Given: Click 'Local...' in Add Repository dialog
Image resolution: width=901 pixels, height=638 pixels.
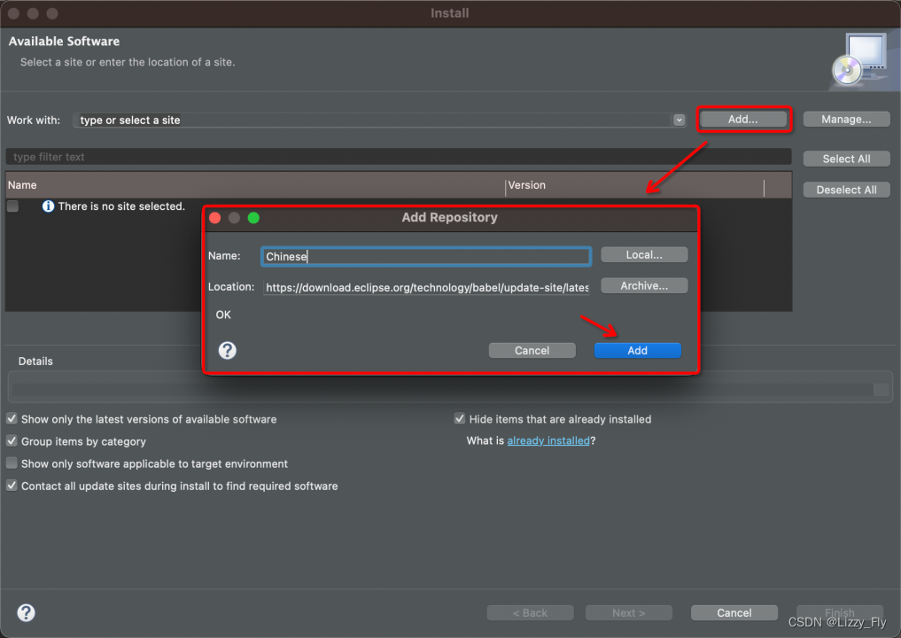Looking at the screenshot, I should click(x=644, y=254).
